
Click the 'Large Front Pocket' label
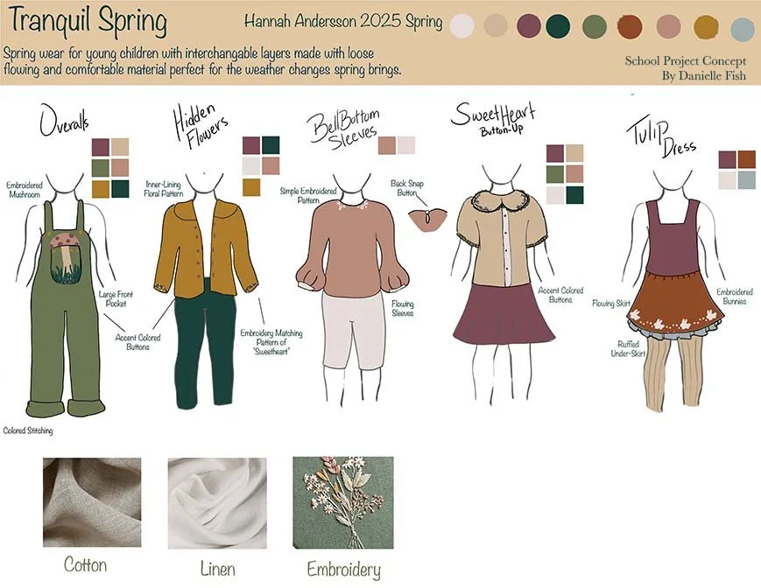point(116,299)
